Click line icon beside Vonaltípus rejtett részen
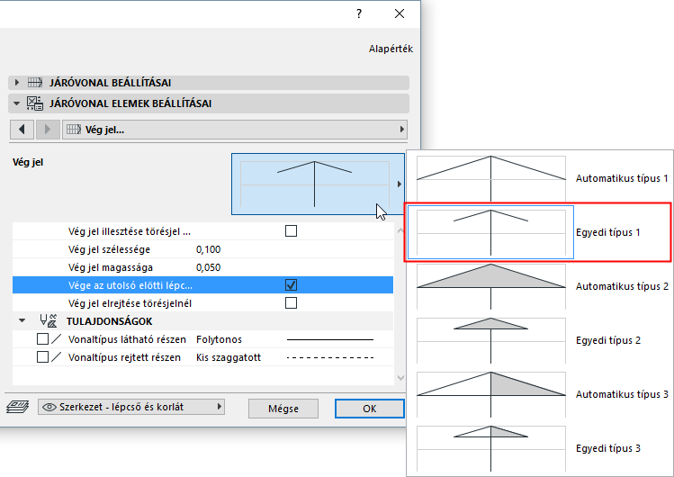Image resolution: width=674 pixels, height=477 pixels. [57, 357]
